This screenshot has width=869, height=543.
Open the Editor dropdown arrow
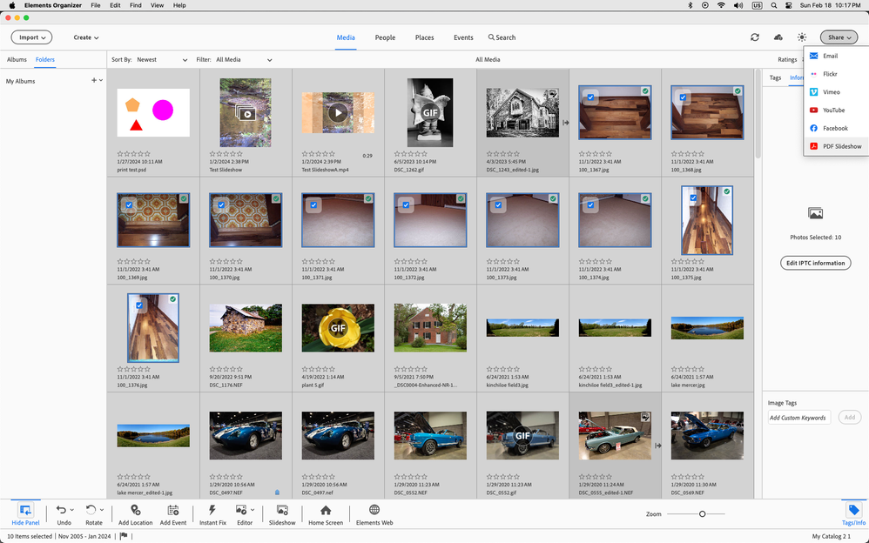(x=253, y=510)
